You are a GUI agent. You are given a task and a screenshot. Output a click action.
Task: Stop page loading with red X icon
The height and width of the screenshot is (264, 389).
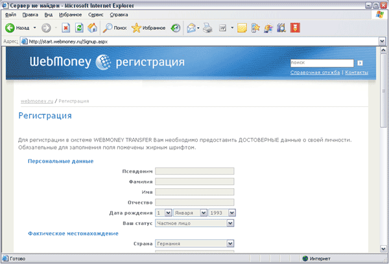coord(65,28)
